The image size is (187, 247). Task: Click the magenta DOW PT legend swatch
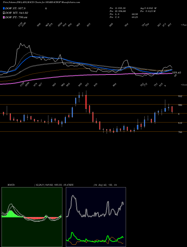point(4,17)
